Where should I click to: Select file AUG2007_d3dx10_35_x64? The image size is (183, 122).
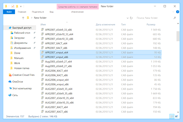tap(101, 98)
